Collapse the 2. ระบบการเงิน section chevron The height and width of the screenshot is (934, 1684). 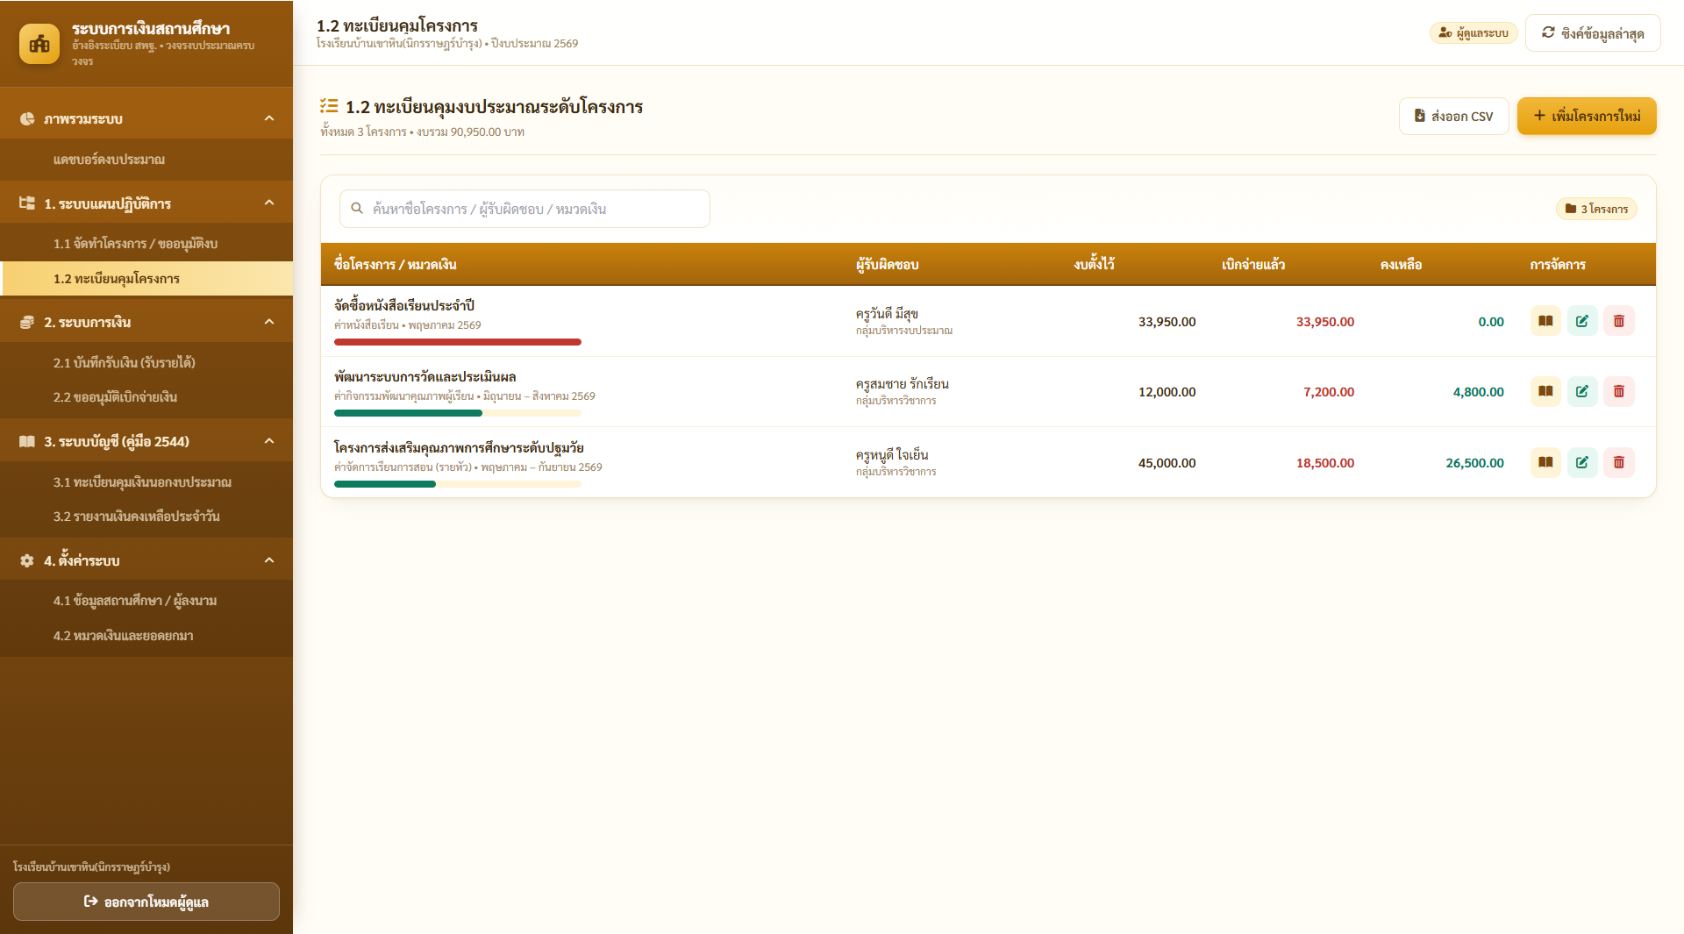269,322
